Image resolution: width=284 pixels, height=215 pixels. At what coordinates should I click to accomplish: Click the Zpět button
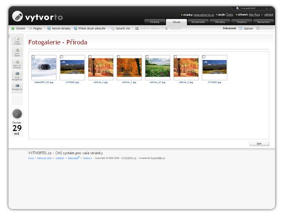259,143
